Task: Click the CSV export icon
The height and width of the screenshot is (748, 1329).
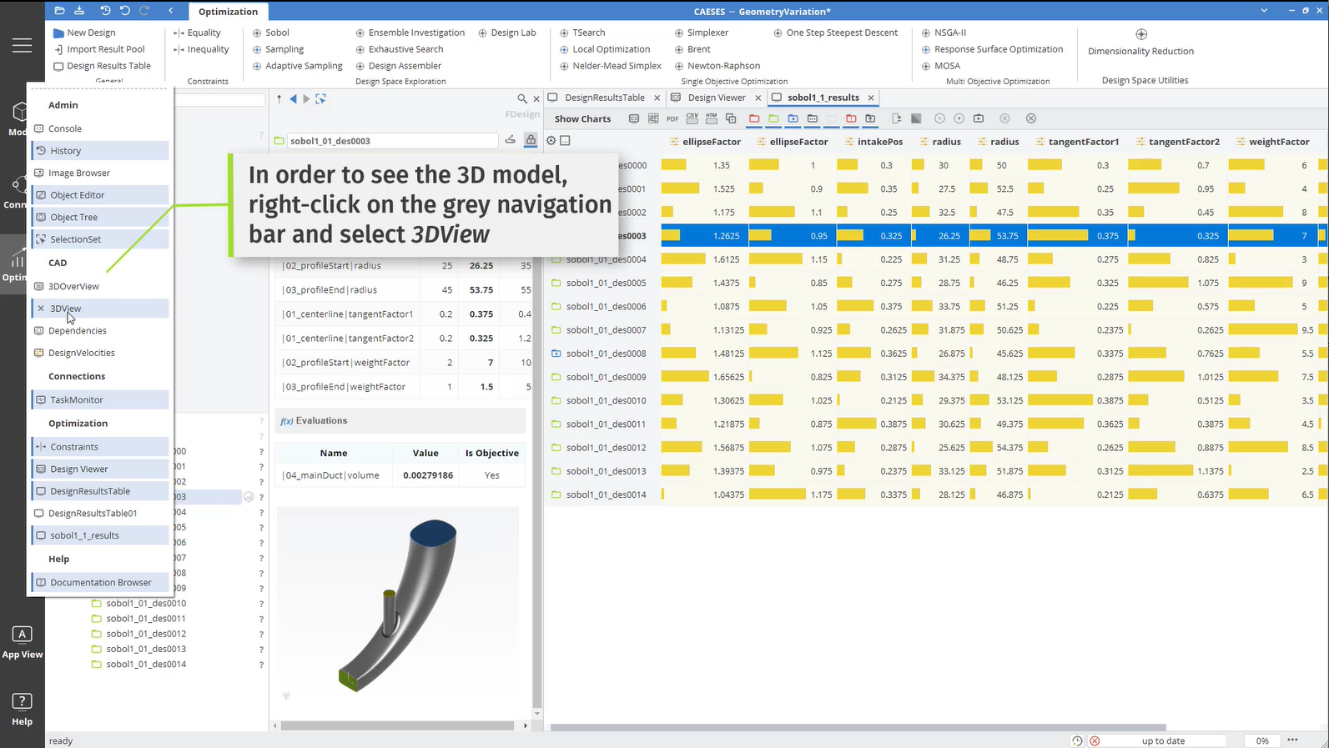Action: click(692, 118)
